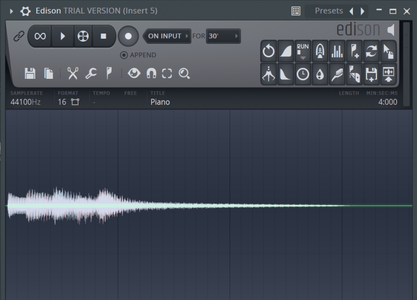The width and height of the screenshot is (417, 300).
Task: Toggle the eye view options icon
Action: click(134, 74)
